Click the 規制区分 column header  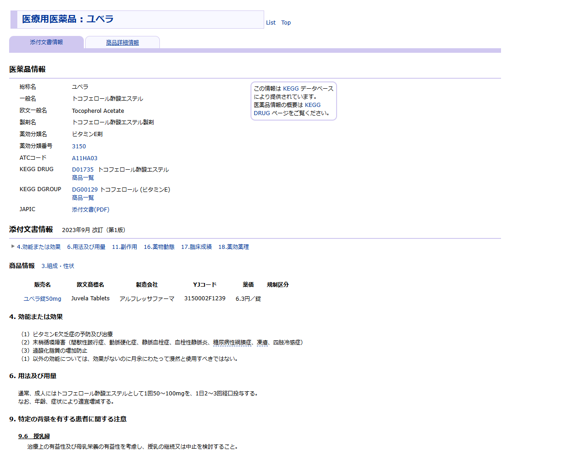tap(278, 284)
